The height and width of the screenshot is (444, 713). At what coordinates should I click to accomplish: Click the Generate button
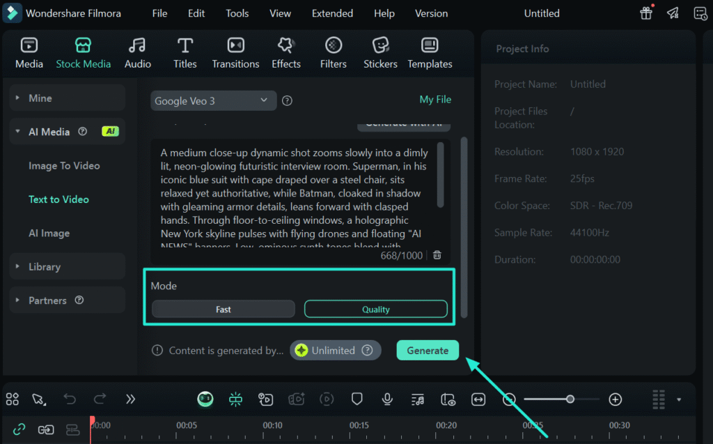428,351
